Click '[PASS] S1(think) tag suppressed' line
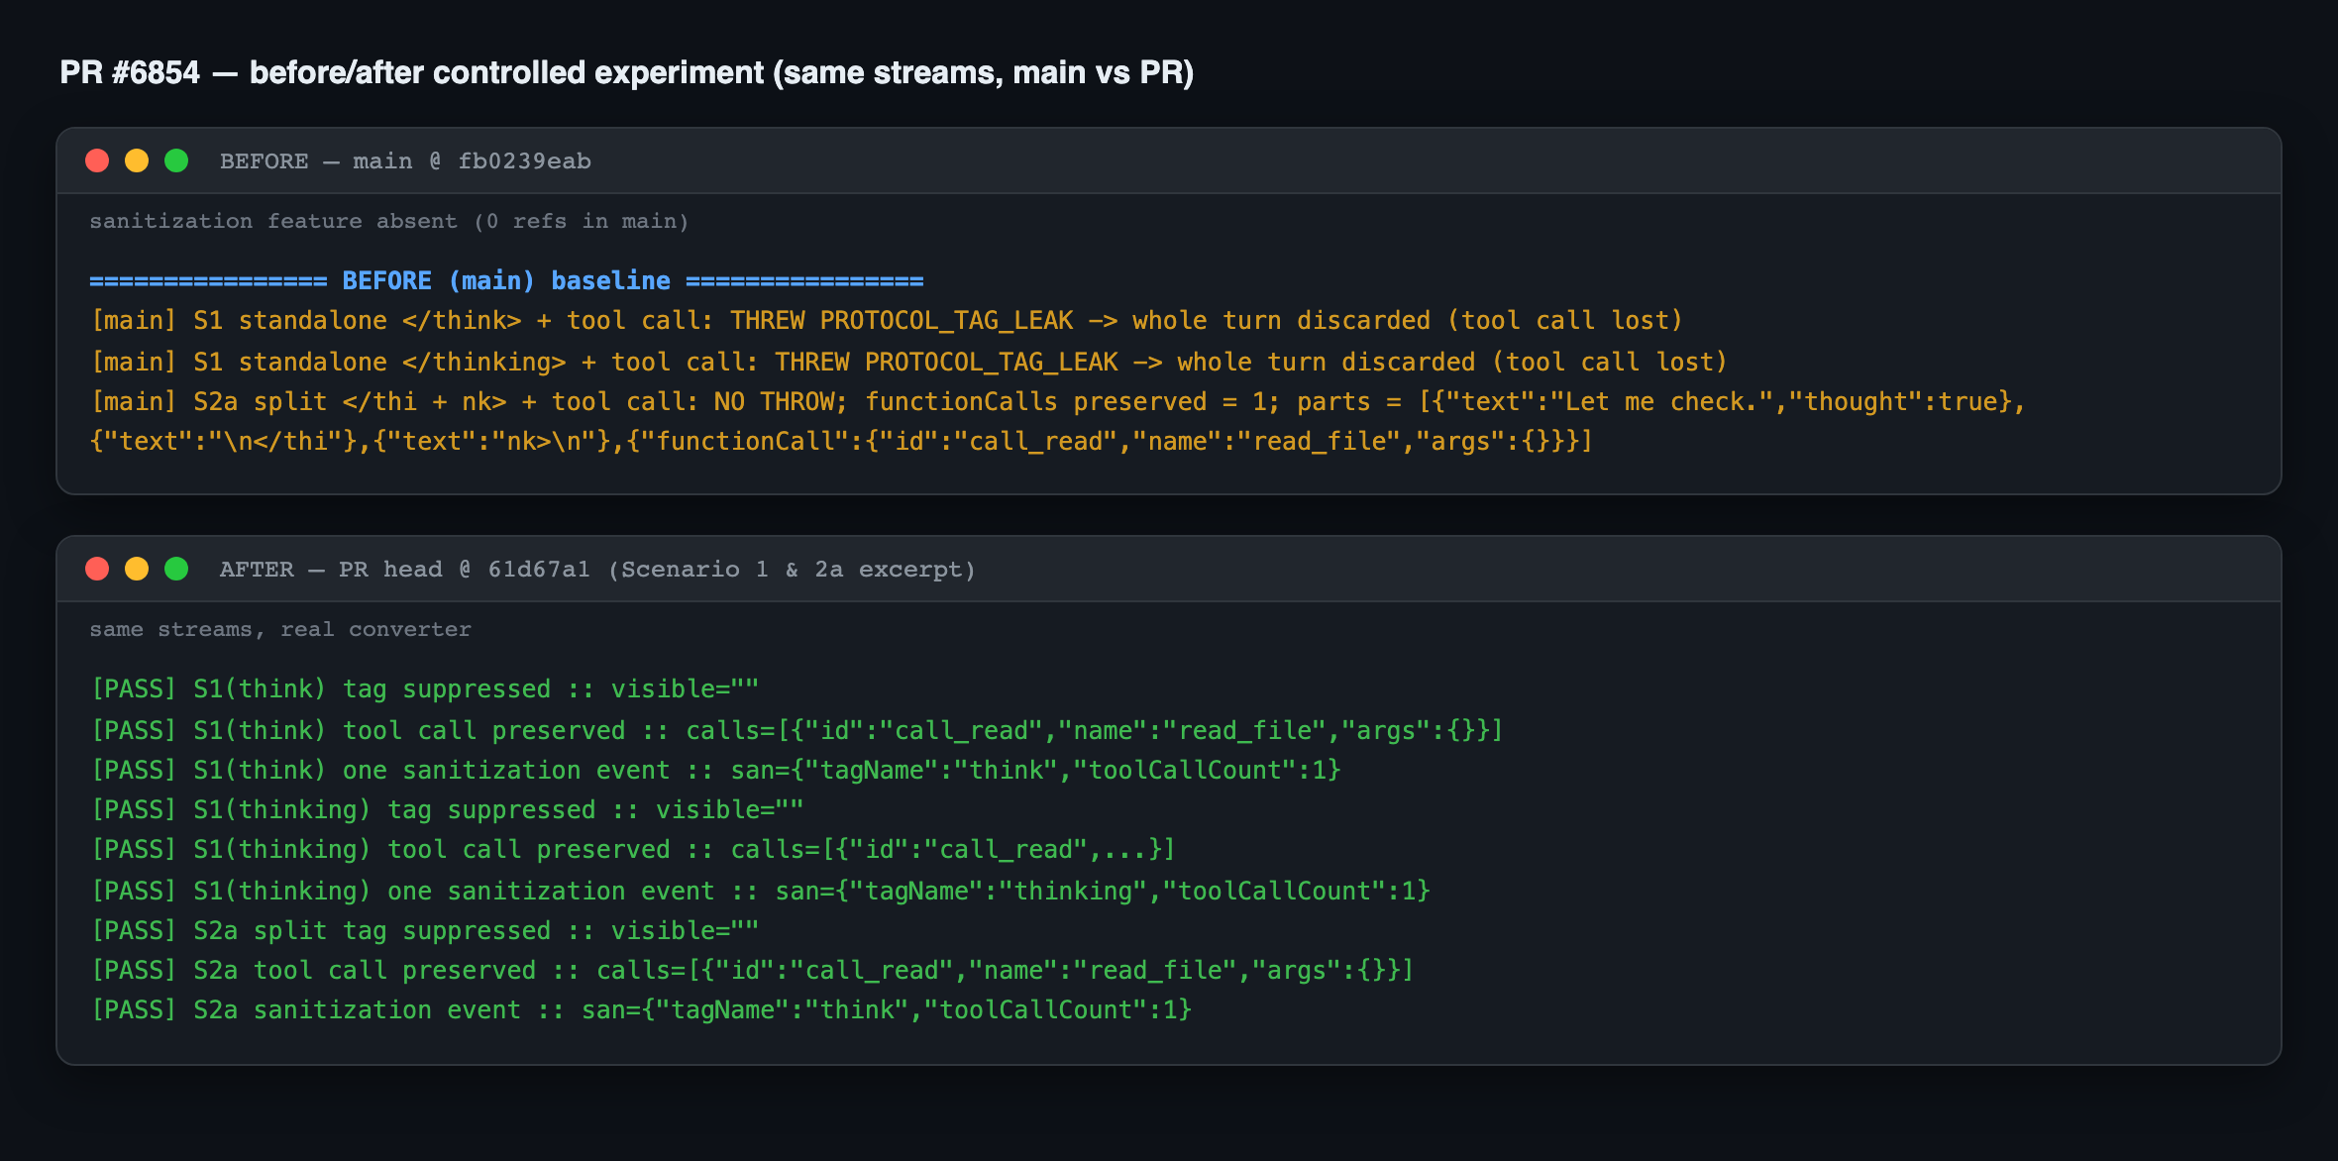 pos(425,689)
